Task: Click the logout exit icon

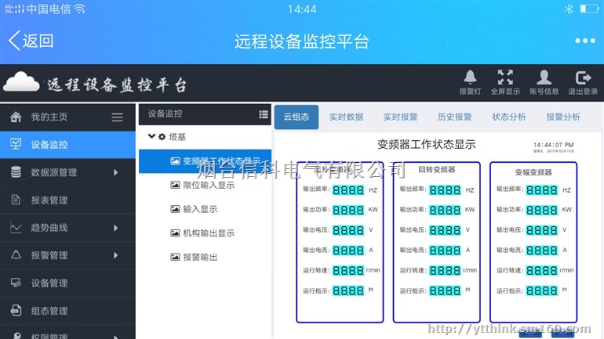Action: click(x=583, y=78)
